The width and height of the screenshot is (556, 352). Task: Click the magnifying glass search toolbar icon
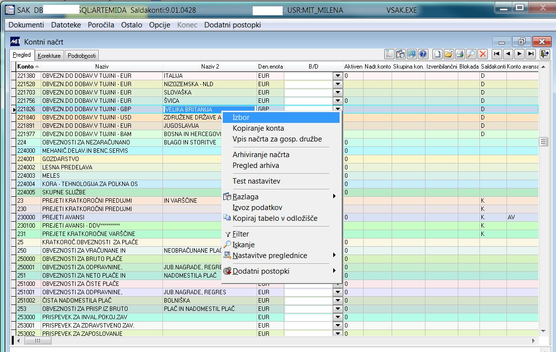pos(471,54)
